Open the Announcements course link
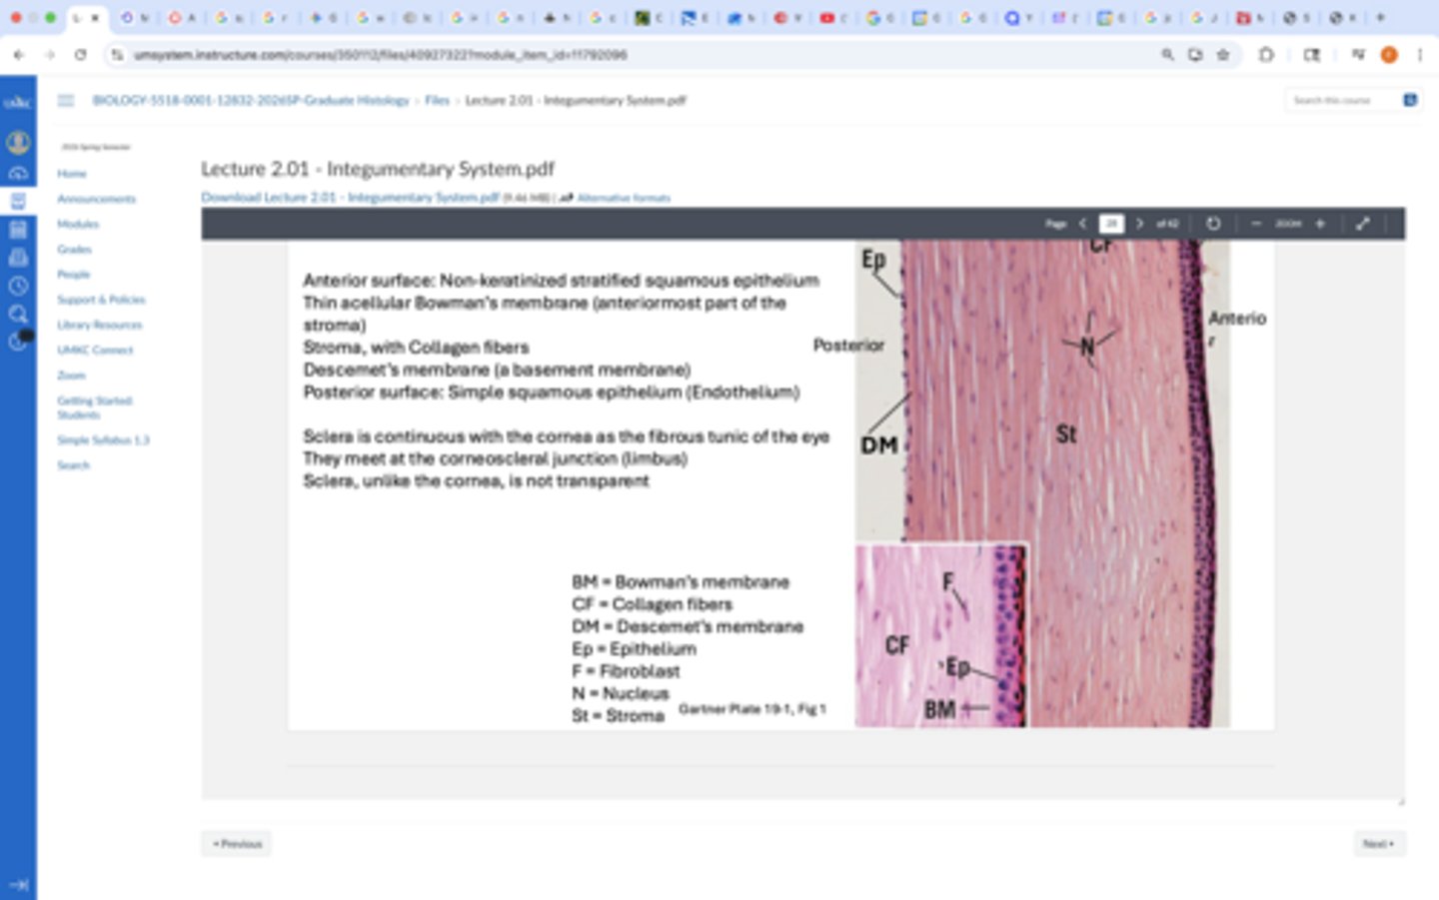 point(96,199)
